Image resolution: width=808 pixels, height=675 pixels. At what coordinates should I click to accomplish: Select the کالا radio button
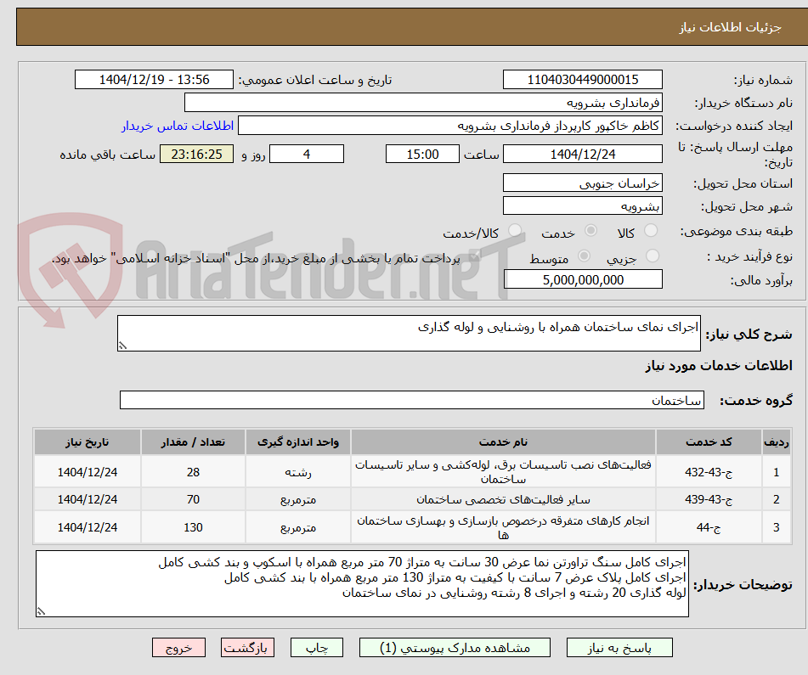652,231
